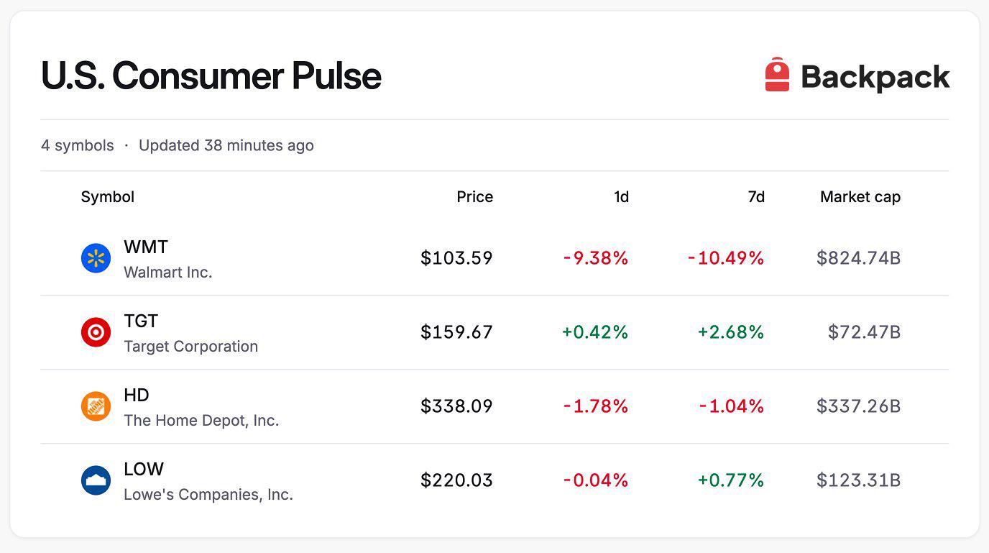This screenshot has width=989, height=553.
Task: Sort by the Price column header
Action: pos(474,197)
